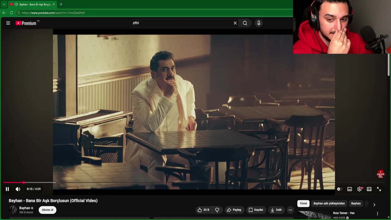Click the progress scrubber handle
This screenshot has width=391, height=220.
(x=24, y=183)
